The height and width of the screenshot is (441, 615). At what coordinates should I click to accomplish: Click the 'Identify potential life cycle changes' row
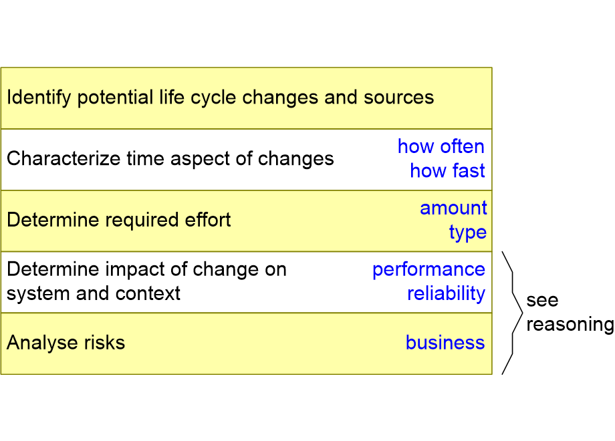[x=246, y=98]
